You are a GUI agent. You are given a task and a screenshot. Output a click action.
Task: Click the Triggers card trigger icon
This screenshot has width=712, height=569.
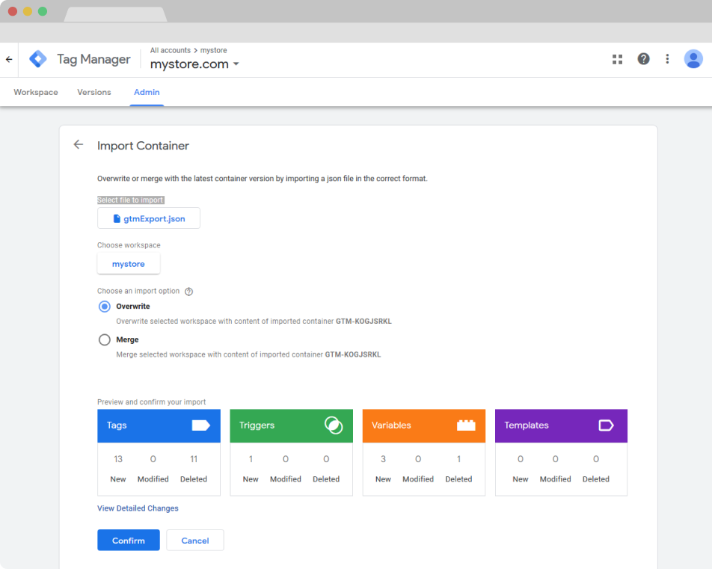[333, 425]
